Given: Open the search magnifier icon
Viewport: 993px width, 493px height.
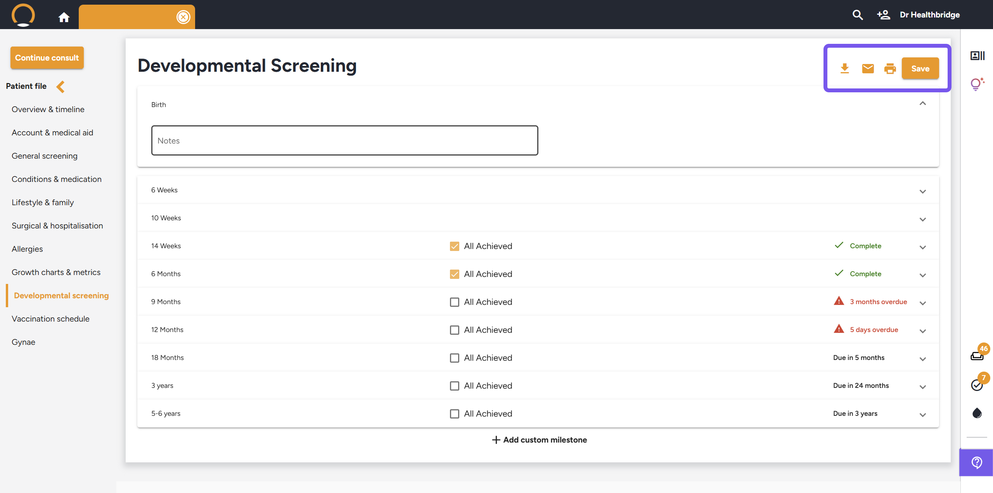Looking at the screenshot, I should (858, 15).
